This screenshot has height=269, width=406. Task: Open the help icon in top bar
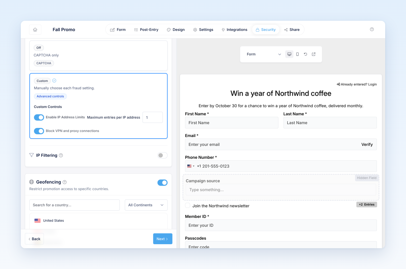(372, 29)
